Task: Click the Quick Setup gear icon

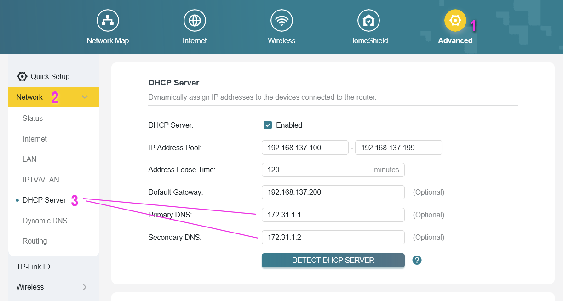Action: [22, 76]
